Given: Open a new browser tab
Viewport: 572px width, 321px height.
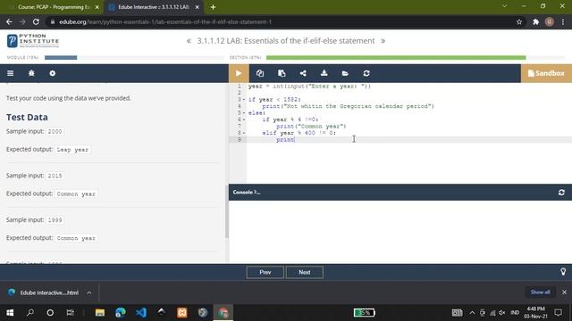Looking at the screenshot, I should 213,7.
